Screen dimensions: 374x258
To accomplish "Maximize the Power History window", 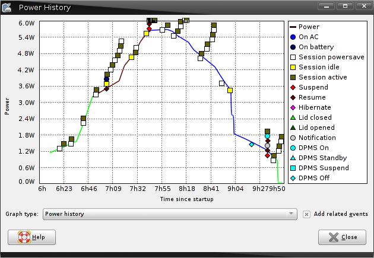I will [344, 7].
